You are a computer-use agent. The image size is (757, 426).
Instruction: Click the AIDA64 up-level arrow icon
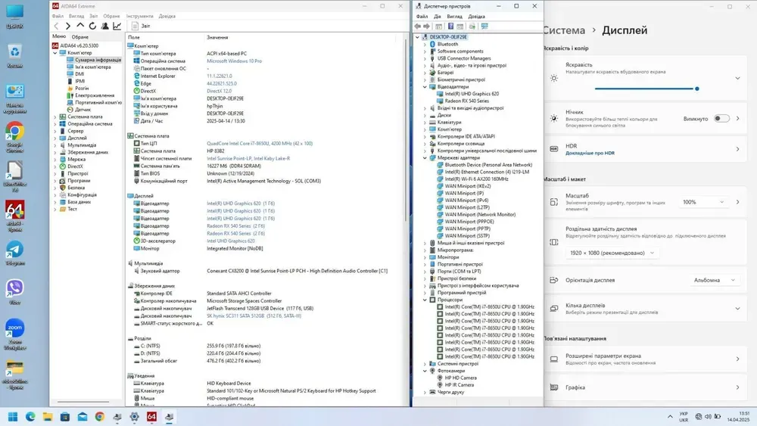(x=81, y=26)
